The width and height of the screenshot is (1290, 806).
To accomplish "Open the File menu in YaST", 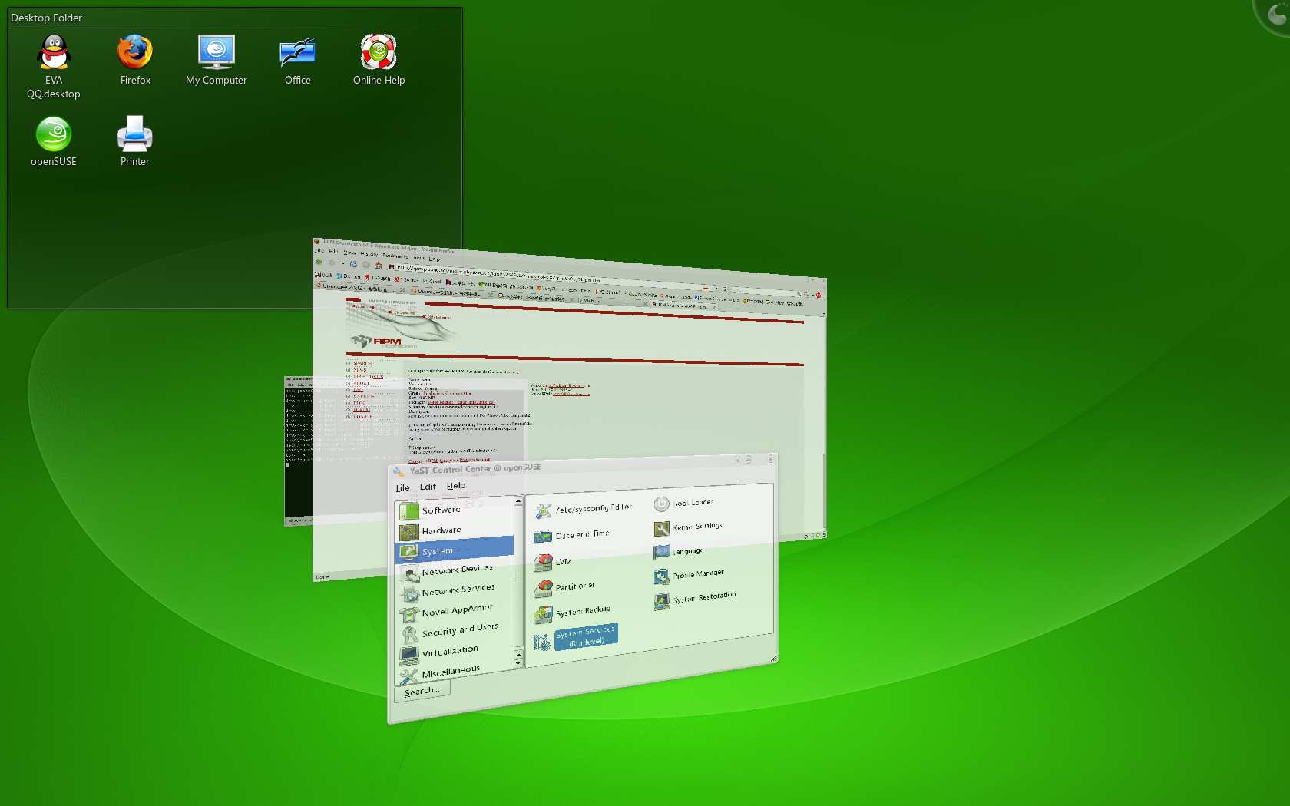I will (x=402, y=487).
